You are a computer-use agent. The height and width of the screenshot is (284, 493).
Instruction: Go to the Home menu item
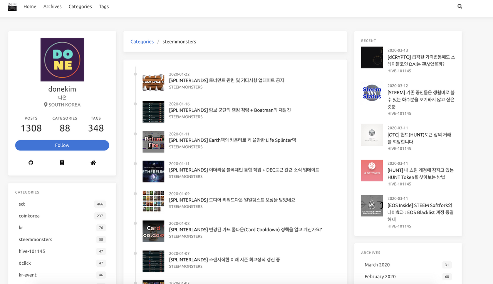(x=30, y=7)
